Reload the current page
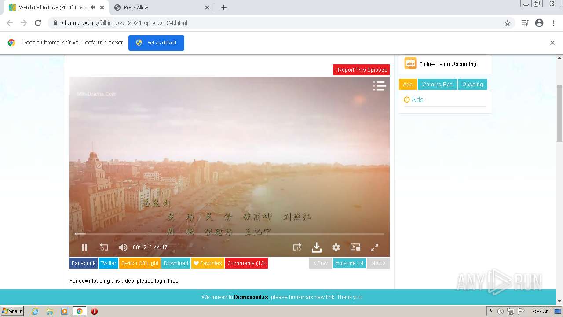Screen dimensions: 563x317 click(x=38, y=23)
